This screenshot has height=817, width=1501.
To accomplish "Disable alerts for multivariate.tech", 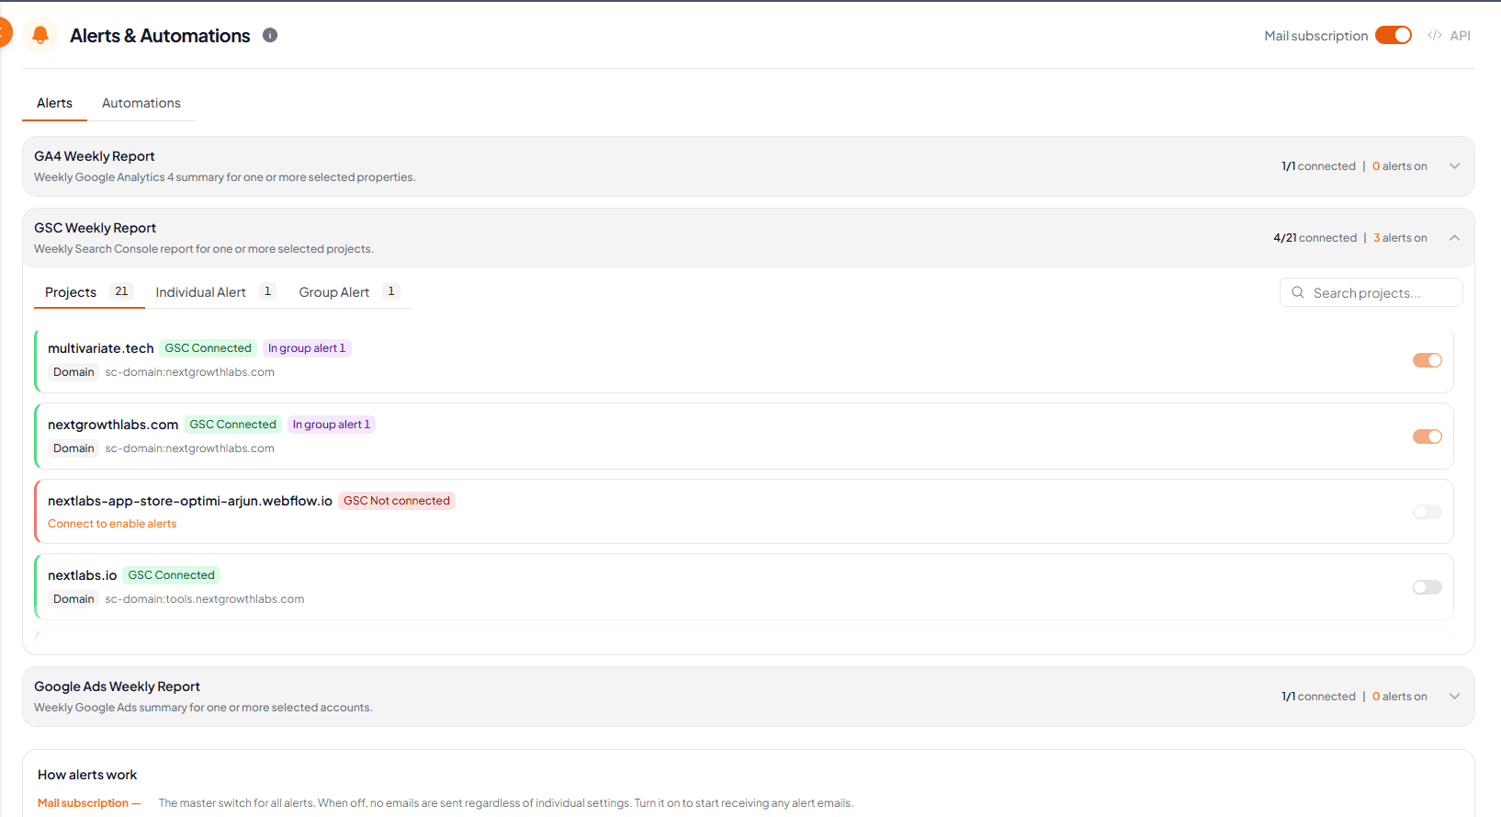I will coord(1428,360).
